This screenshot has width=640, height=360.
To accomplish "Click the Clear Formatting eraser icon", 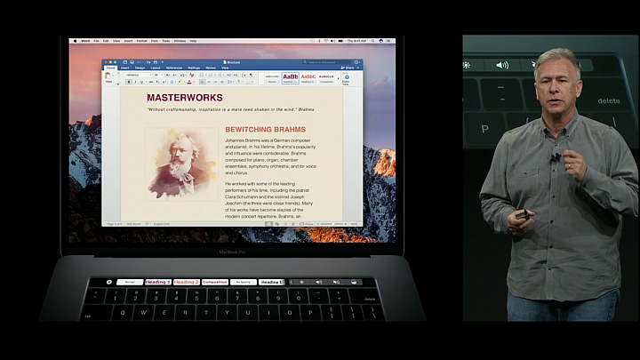I will (x=191, y=75).
